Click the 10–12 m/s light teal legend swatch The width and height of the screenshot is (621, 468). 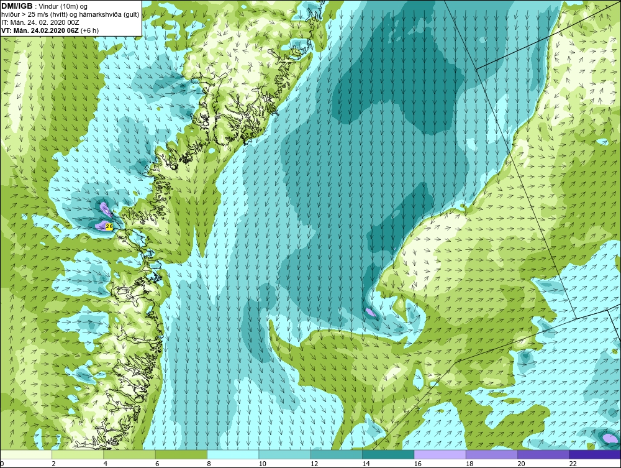point(285,454)
